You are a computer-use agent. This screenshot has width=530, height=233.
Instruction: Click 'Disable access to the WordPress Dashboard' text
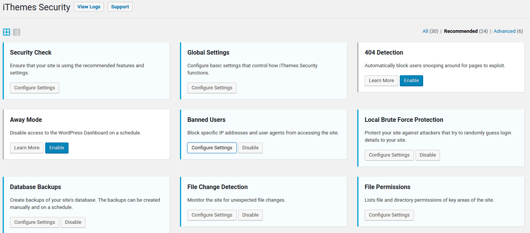click(75, 133)
